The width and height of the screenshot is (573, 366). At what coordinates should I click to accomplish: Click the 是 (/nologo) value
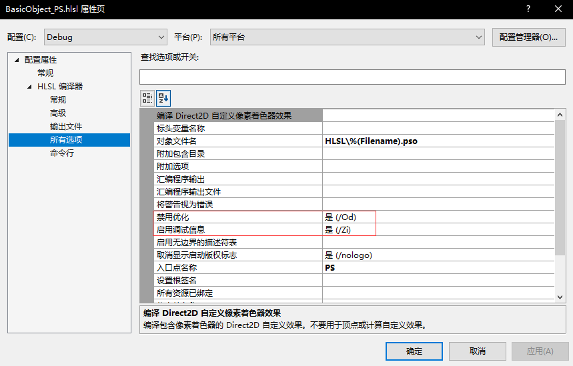349,255
